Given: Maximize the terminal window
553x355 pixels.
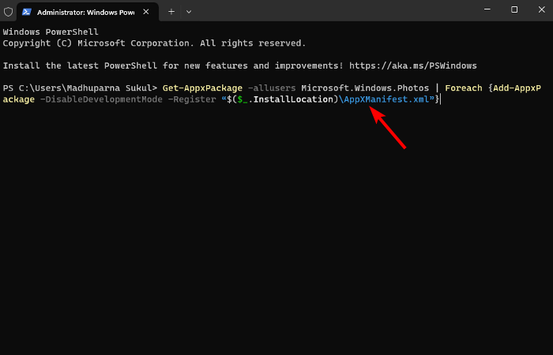Looking at the screenshot, I should pos(514,9).
